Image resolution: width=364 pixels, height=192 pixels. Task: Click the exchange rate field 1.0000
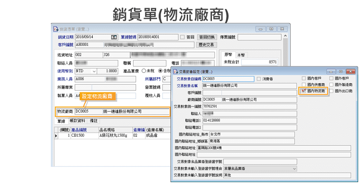click(108, 71)
